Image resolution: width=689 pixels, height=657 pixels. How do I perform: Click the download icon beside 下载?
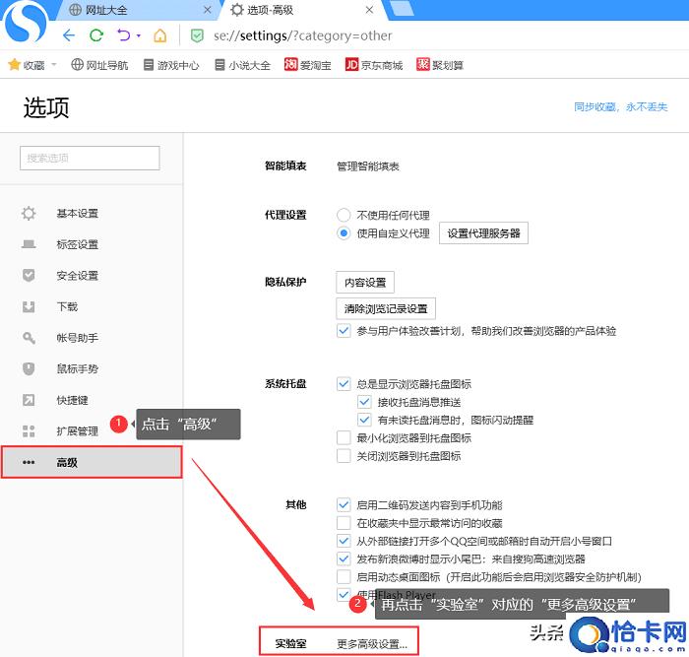29,306
